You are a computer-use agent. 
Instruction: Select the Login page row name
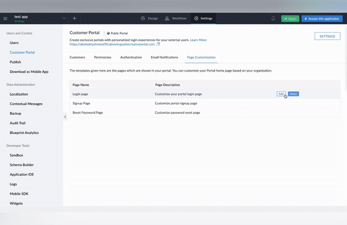(x=80, y=94)
